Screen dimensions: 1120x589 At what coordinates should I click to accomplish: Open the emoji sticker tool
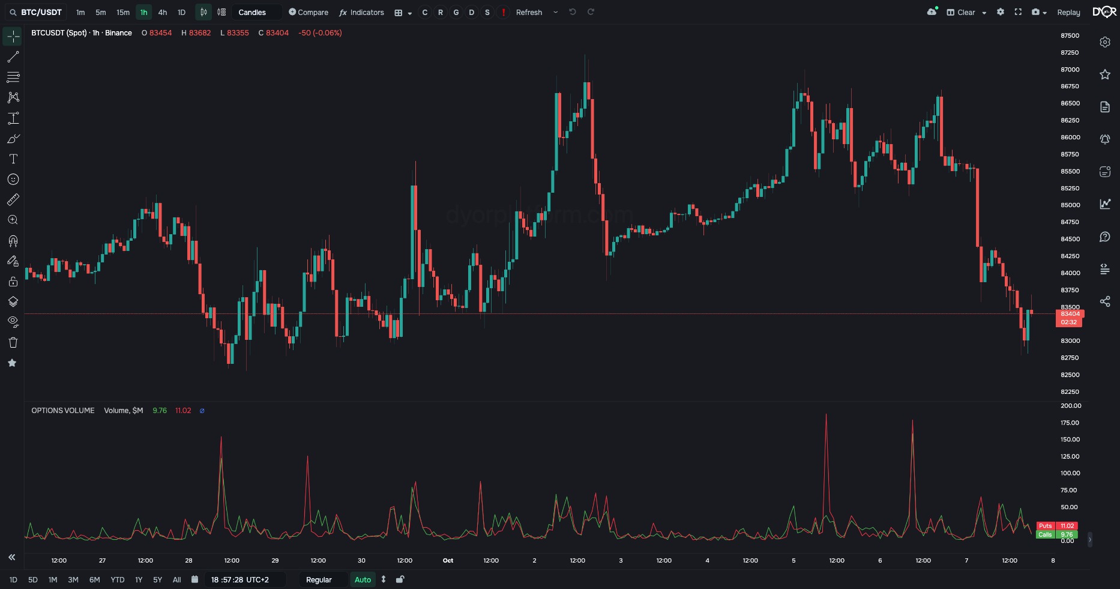tap(13, 180)
